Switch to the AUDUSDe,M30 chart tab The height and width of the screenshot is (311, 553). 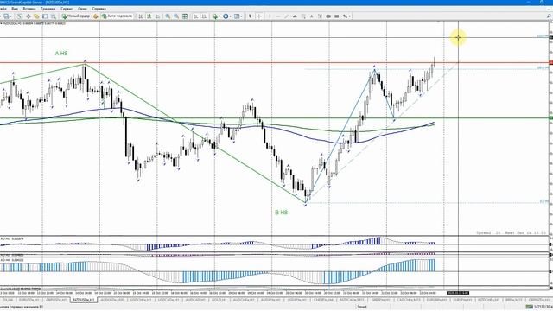coord(112,300)
